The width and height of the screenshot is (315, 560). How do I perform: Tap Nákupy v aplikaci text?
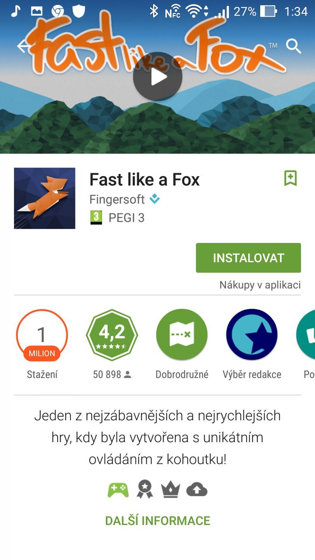tap(260, 285)
